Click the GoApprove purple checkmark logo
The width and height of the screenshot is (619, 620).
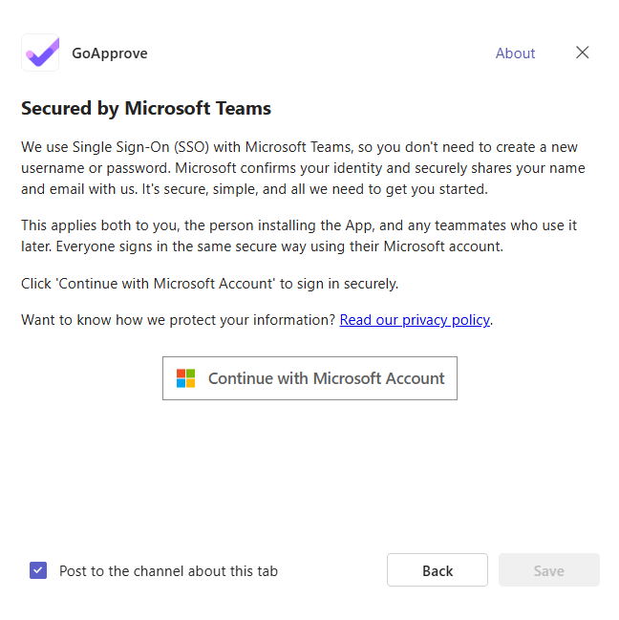point(40,53)
